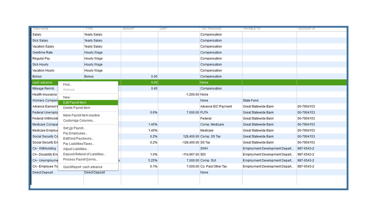Viewport: 377px width, 212px height.
Task: Click the ACCOUNT ID column header
Action: pos(306,29)
